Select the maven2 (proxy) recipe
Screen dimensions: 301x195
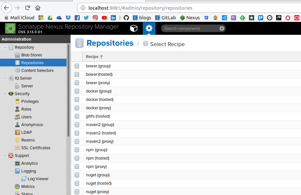coord(186,141)
